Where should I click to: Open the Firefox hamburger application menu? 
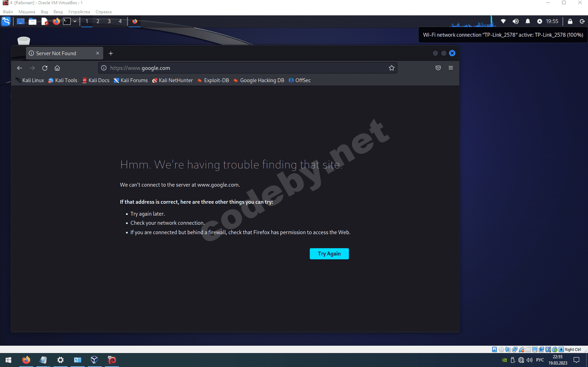(x=451, y=68)
